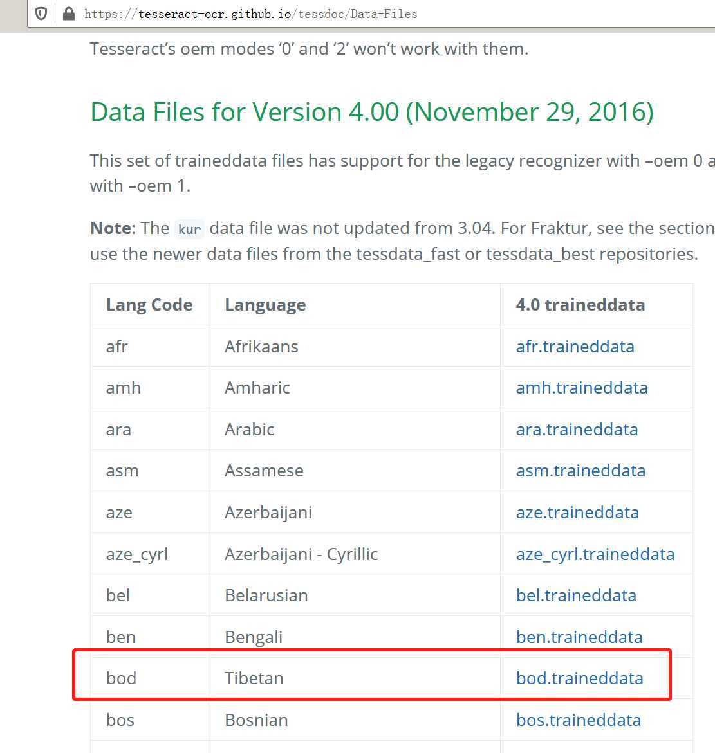The width and height of the screenshot is (715, 753).
Task: Click the Lang Code column header
Action: click(149, 304)
